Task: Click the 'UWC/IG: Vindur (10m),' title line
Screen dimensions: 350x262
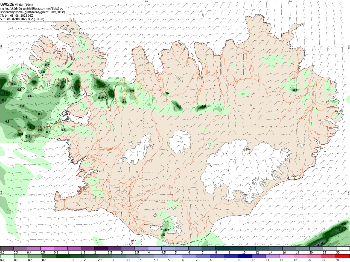Action: [x=17, y=5]
